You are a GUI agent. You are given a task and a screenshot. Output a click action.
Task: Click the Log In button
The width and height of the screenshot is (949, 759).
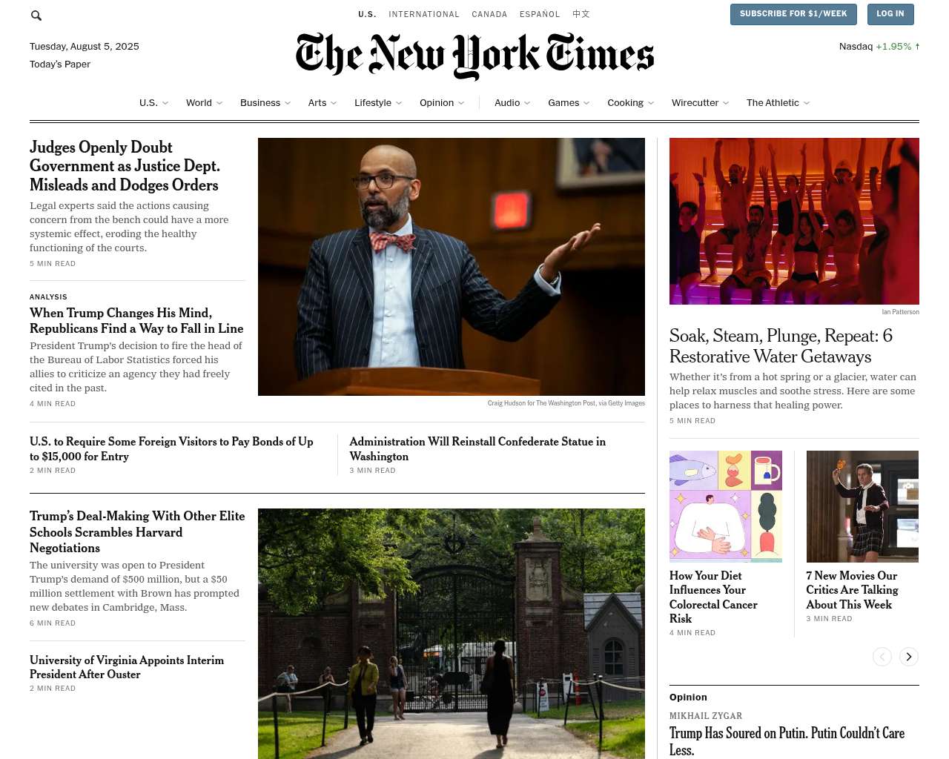(890, 14)
